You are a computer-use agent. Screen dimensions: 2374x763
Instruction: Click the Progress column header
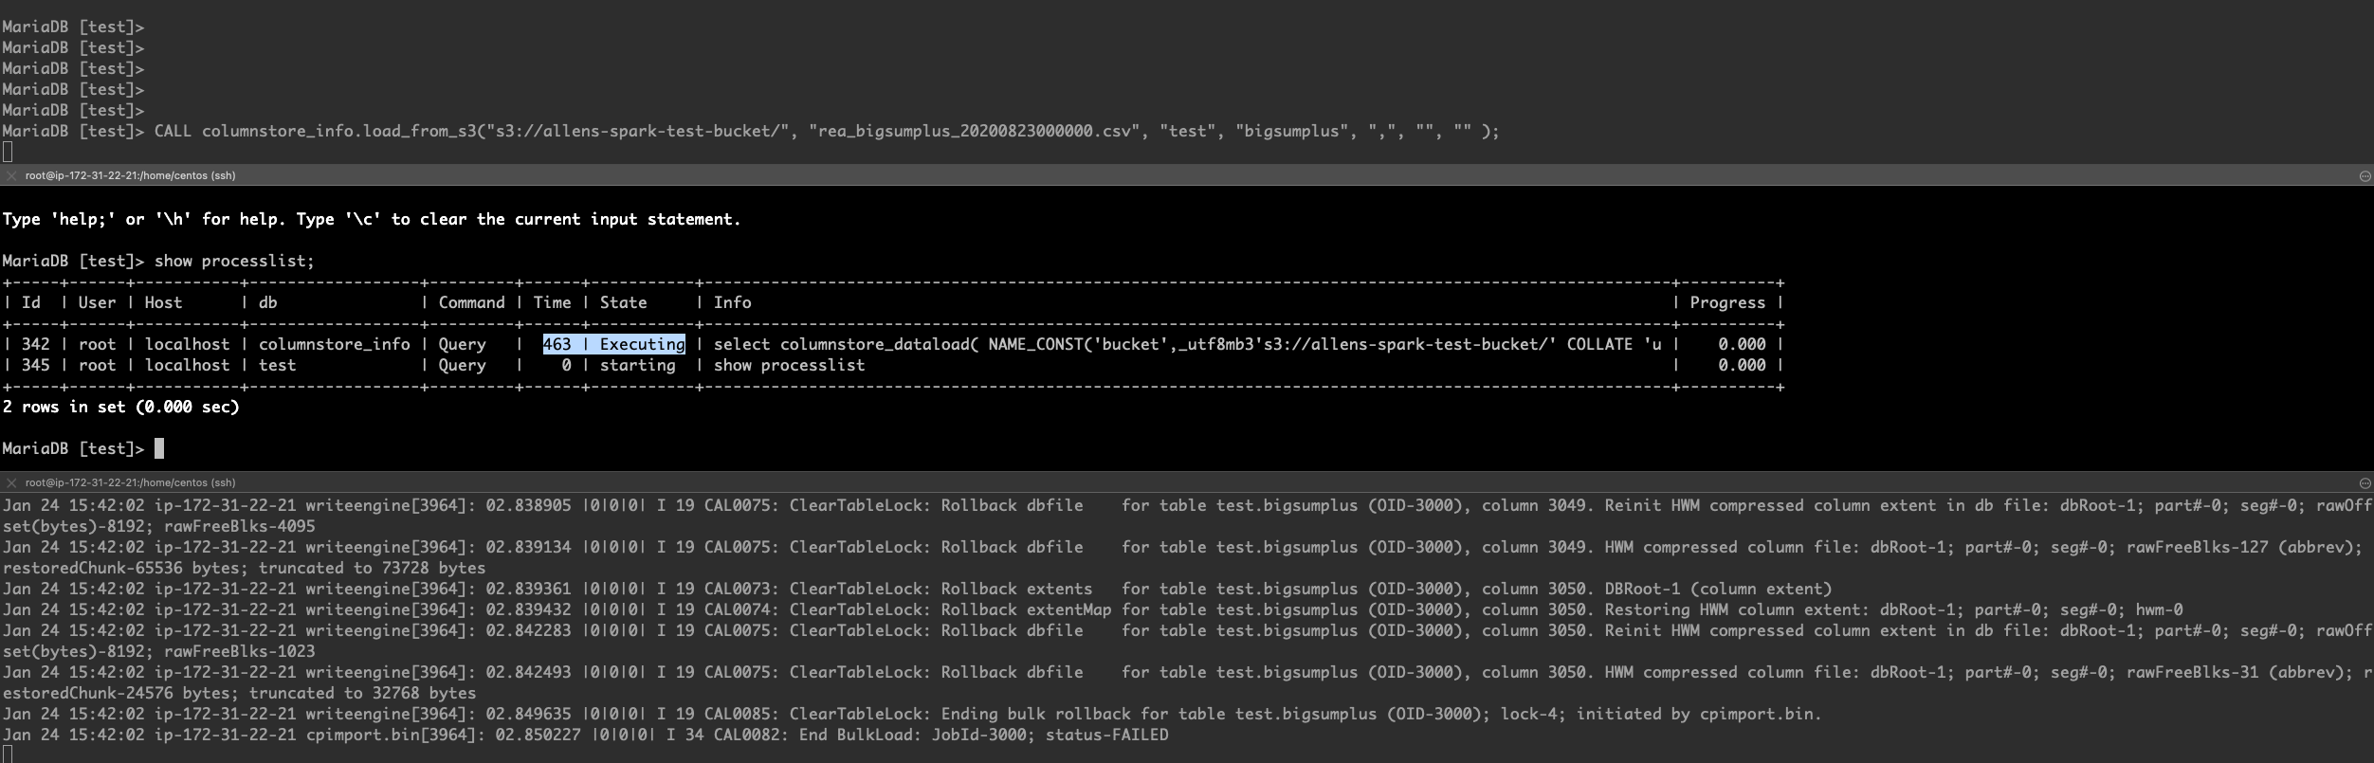(1726, 302)
